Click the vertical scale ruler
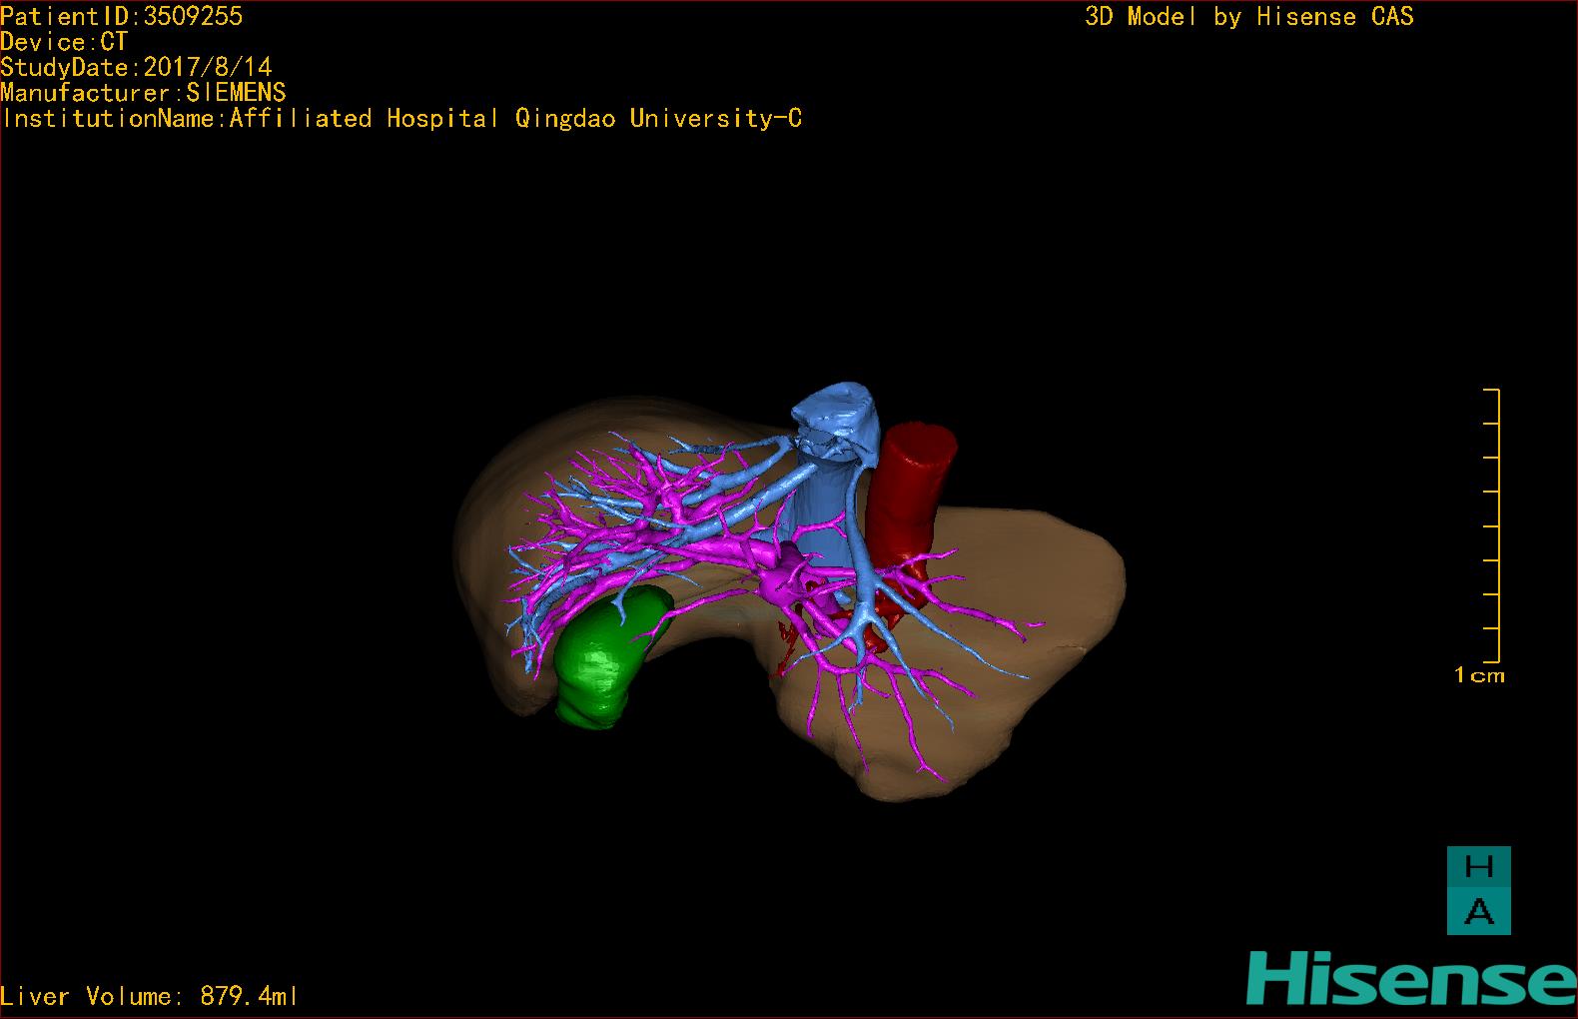 1492,525
